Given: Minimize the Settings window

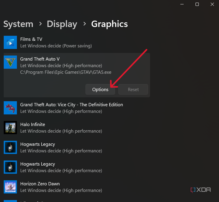Looking at the screenshot, I should point(182,4).
